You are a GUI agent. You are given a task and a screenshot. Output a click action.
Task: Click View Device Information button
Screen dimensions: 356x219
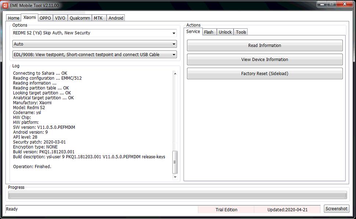[265, 60]
